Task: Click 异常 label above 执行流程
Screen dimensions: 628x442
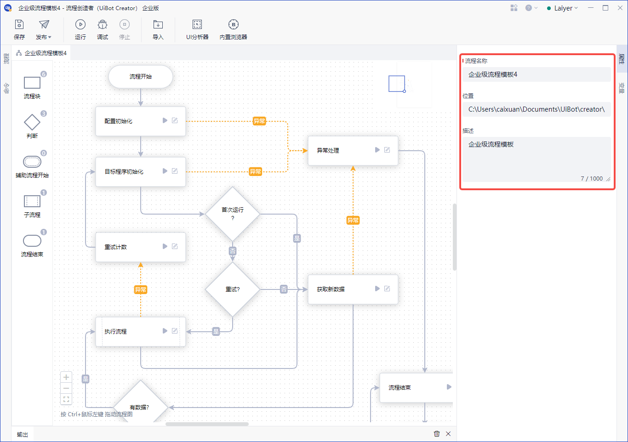Action: point(141,289)
